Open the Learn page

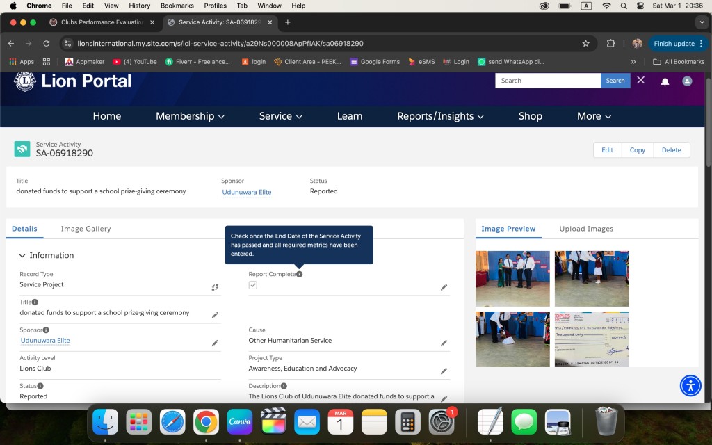pyautogui.click(x=350, y=116)
